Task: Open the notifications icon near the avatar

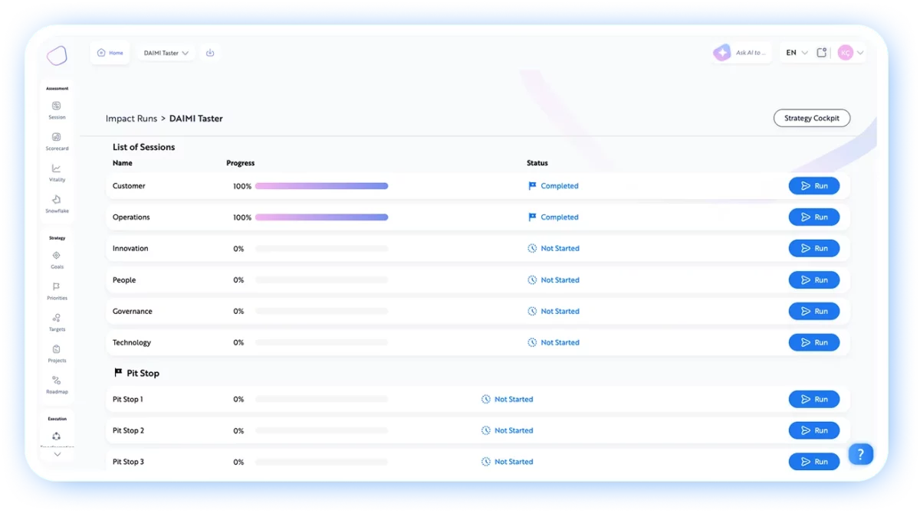Action: point(822,53)
